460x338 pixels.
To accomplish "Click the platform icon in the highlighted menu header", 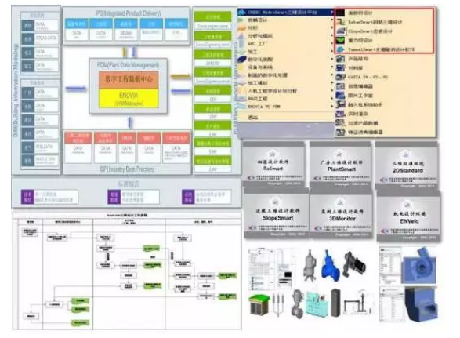I will point(241,13).
